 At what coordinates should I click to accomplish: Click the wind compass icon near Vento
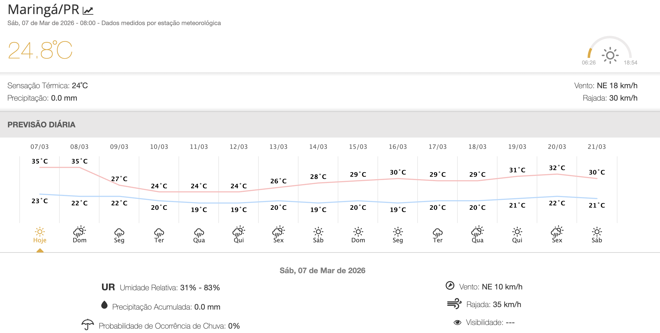point(450,286)
